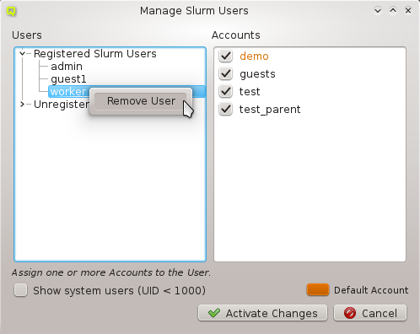Uncheck the demo account checkbox
This screenshot has width=420, height=334.
point(225,56)
